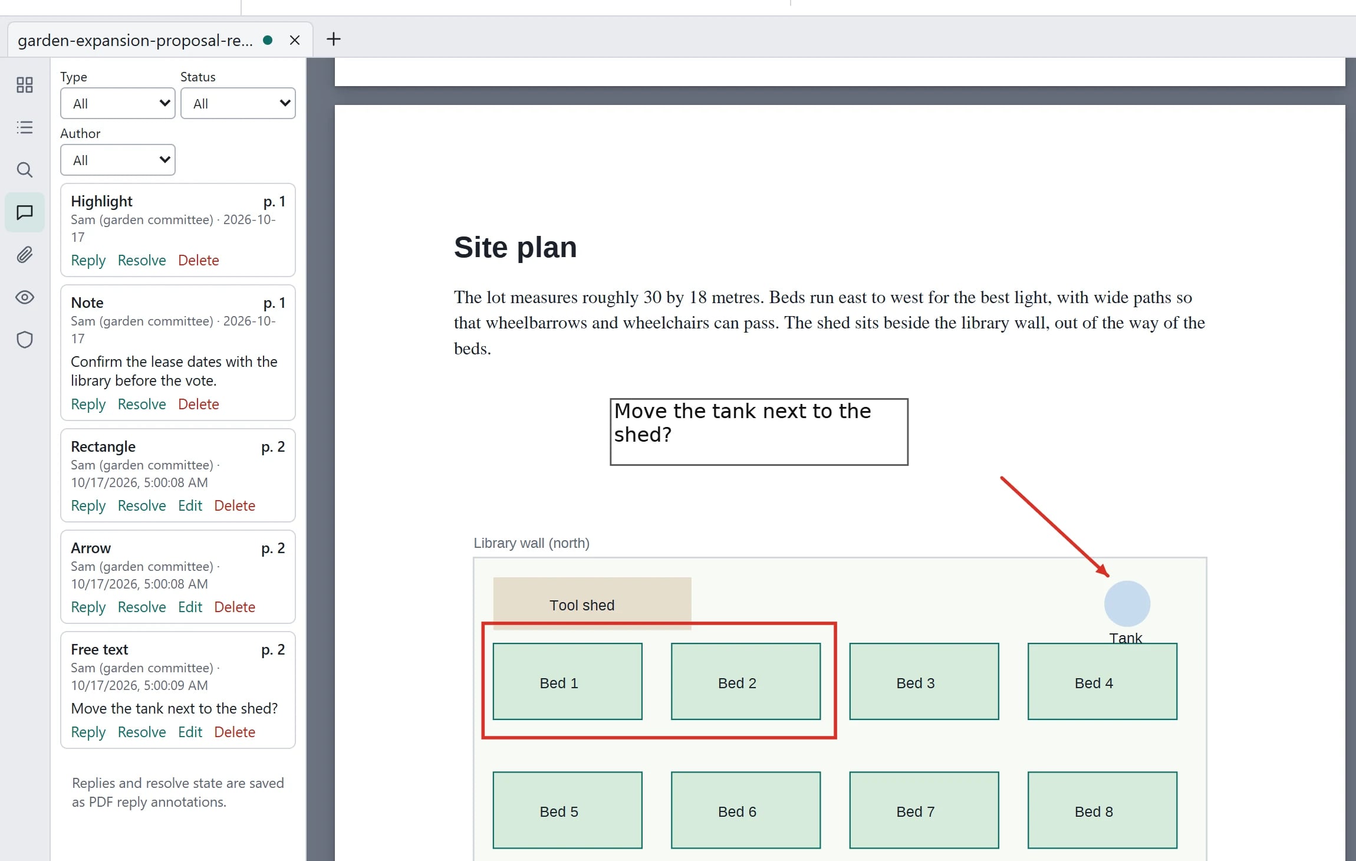Add a new tab with plus icon
The image size is (1356, 861).
point(334,39)
